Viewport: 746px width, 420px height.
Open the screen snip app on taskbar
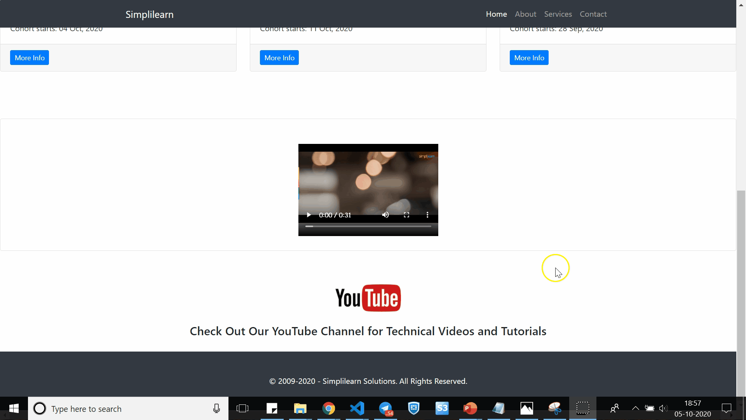click(x=582, y=408)
